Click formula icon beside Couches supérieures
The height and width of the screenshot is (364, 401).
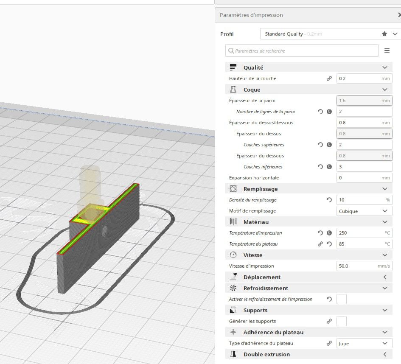coord(329,145)
